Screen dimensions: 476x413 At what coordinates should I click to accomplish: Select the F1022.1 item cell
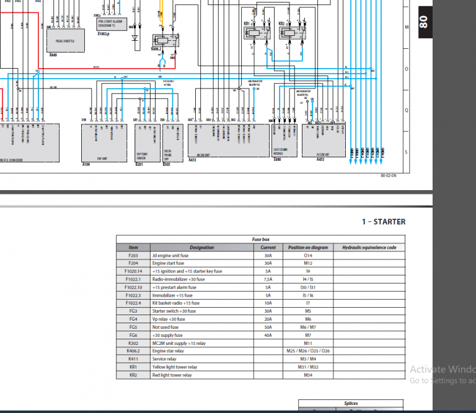133,279
